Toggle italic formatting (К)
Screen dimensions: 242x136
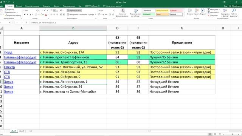tap(27, 14)
